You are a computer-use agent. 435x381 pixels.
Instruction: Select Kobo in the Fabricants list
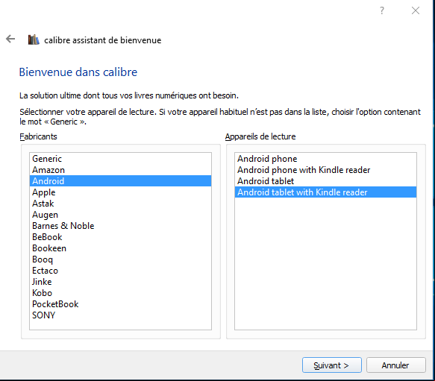(120, 293)
